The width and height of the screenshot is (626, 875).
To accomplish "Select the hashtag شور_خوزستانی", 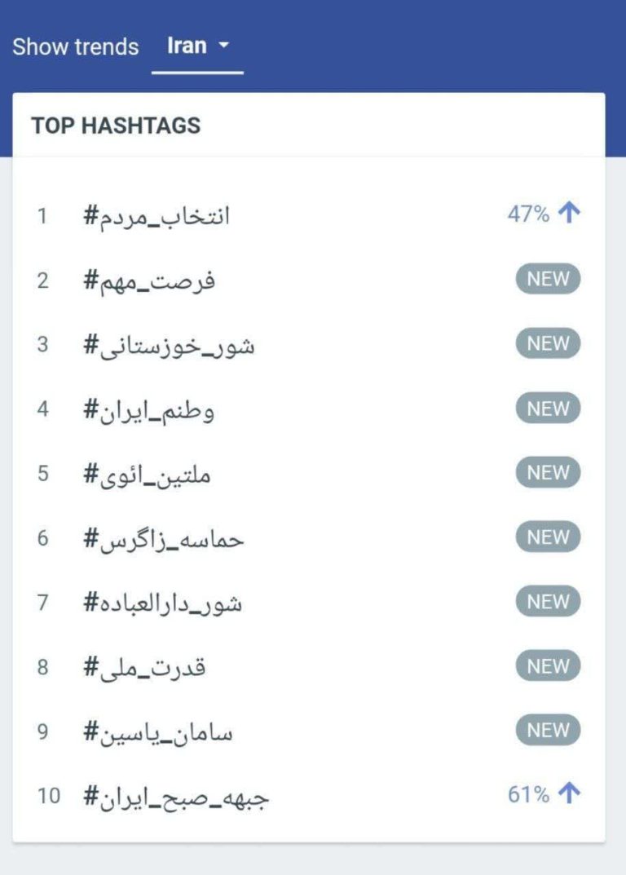I will point(169,346).
